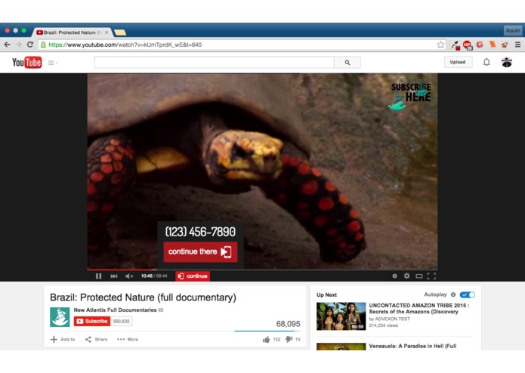Open 'Venezuela: A Paradise in Hell' video
The height and width of the screenshot is (373, 525).
[412, 346]
